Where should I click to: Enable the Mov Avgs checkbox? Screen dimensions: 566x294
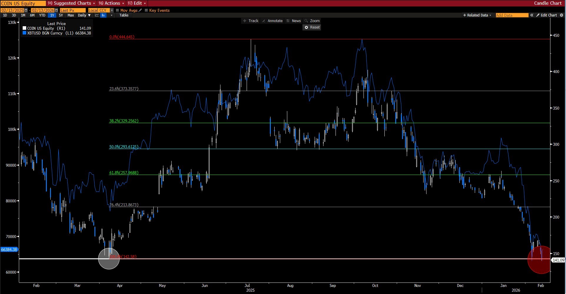[x=117, y=10]
